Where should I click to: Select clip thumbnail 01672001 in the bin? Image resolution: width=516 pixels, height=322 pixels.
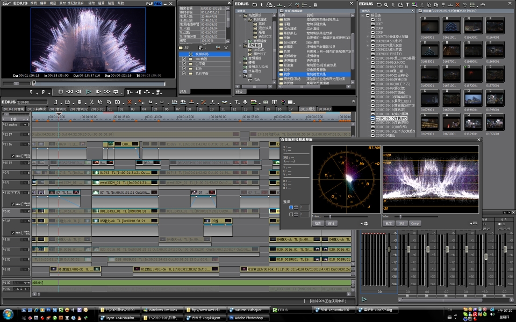click(472, 75)
